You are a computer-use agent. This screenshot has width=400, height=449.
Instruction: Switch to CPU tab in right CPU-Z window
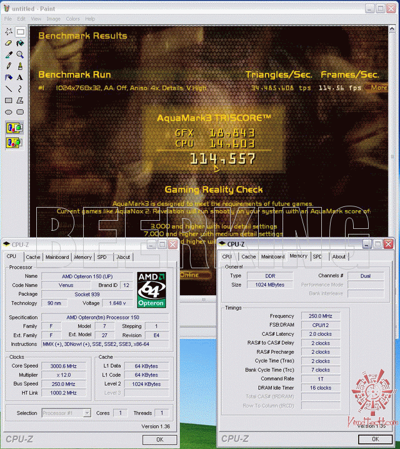pyautogui.click(x=227, y=257)
